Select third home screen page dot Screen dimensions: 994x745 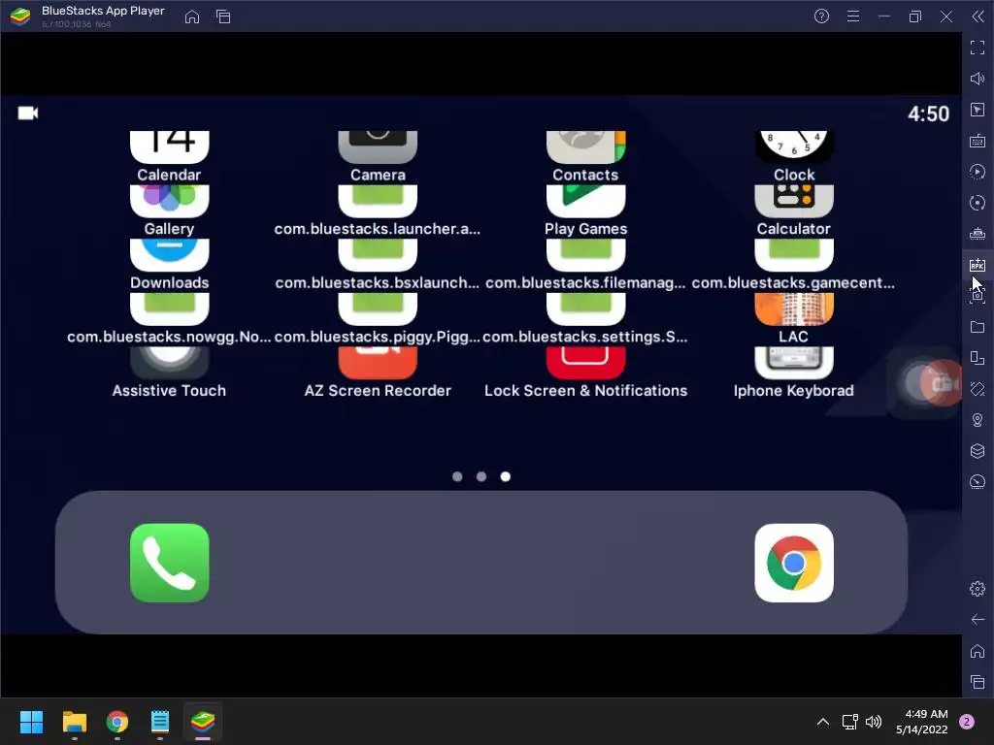[x=505, y=476]
